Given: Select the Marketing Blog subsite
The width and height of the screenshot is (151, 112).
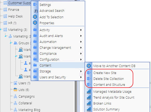Looking at the screenshot, I should (x=29, y=110).
